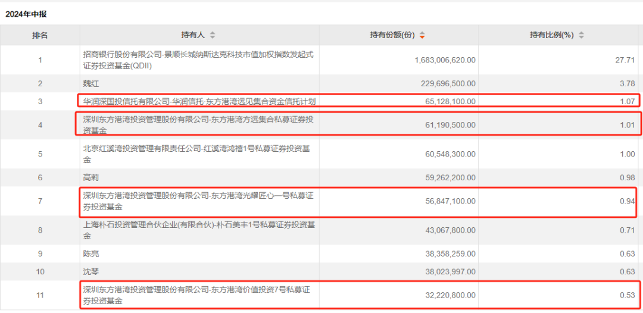Select 东方港湾光耀匠心一号 fund holder
This screenshot has height=313, width=643.
point(198,201)
